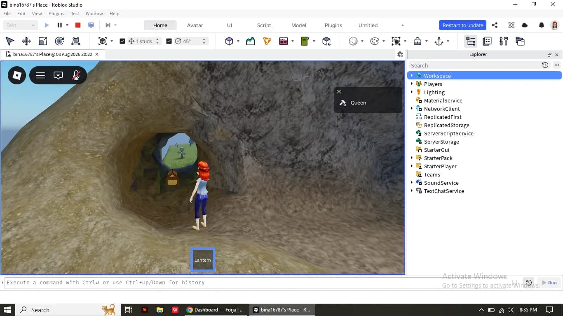Click the cloud publish icon
Viewport: 563px width, 316px height.
coord(525,25)
